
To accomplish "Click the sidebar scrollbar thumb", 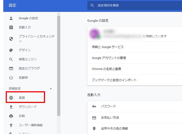I will [x=59, y=66].
